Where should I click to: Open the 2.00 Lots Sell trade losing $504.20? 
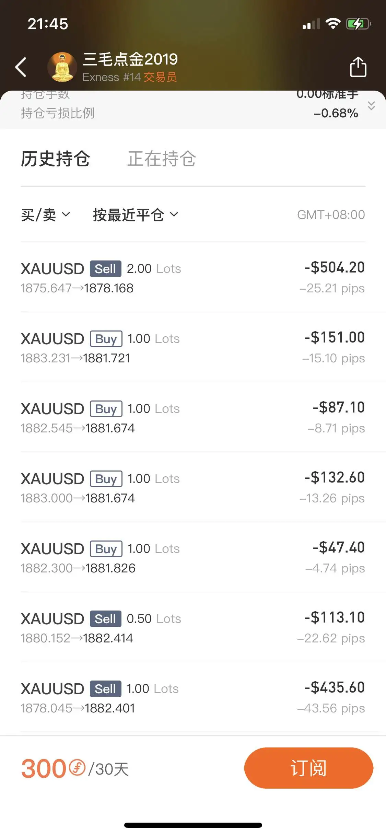point(193,277)
